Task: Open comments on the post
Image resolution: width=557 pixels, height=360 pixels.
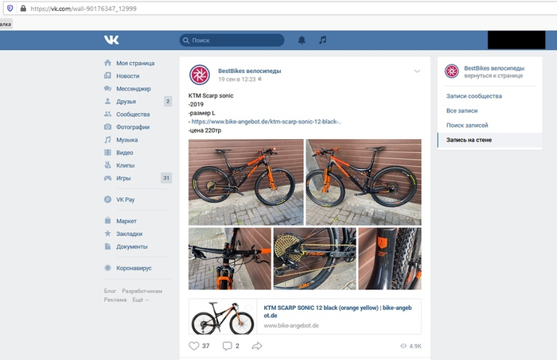Action: (x=227, y=346)
